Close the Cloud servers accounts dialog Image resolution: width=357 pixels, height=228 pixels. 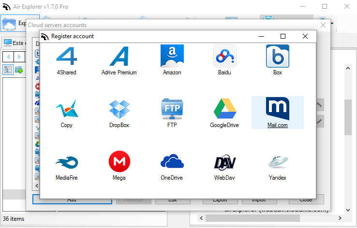(323, 25)
